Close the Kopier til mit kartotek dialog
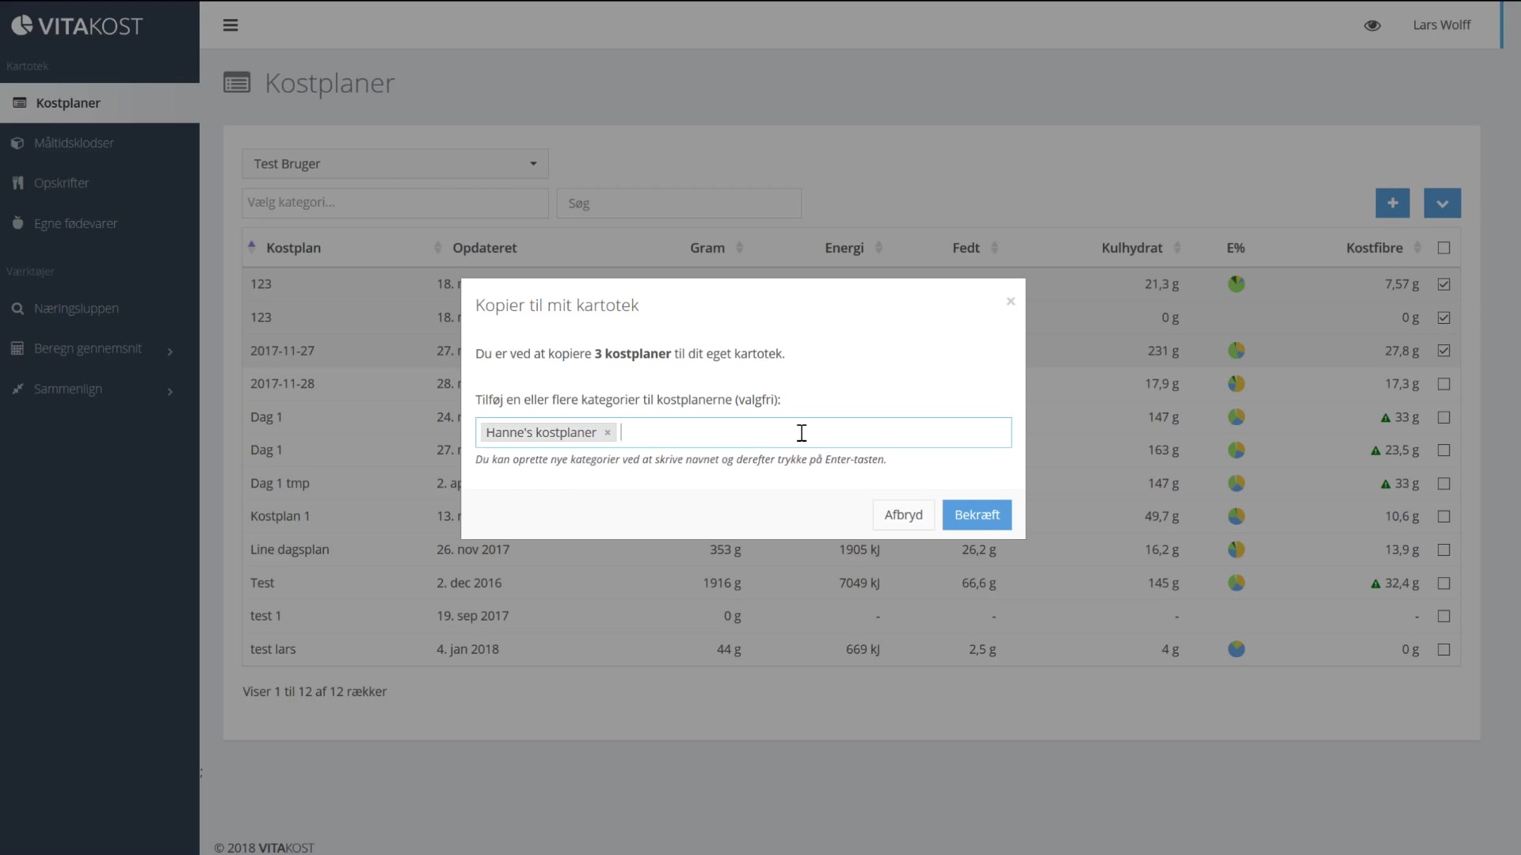The image size is (1521, 855). (x=1010, y=301)
